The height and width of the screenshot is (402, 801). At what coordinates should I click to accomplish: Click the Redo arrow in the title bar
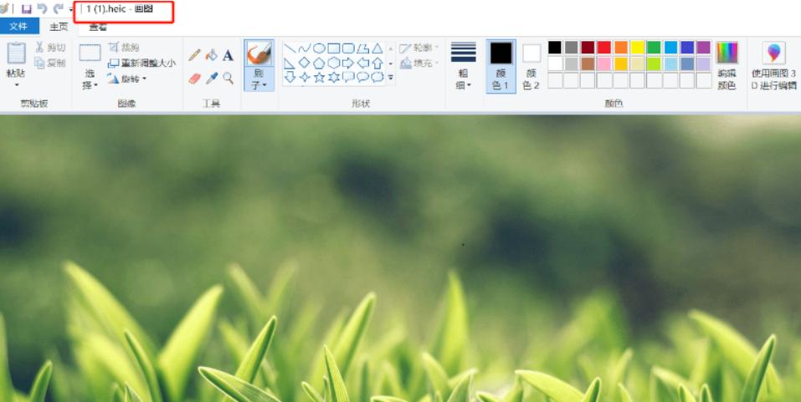tap(59, 8)
